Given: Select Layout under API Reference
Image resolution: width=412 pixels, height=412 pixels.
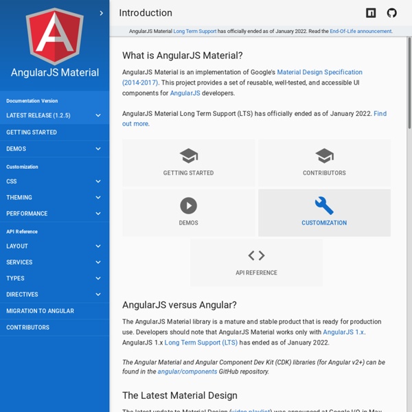Looking at the screenshot, I should point(54,246).
